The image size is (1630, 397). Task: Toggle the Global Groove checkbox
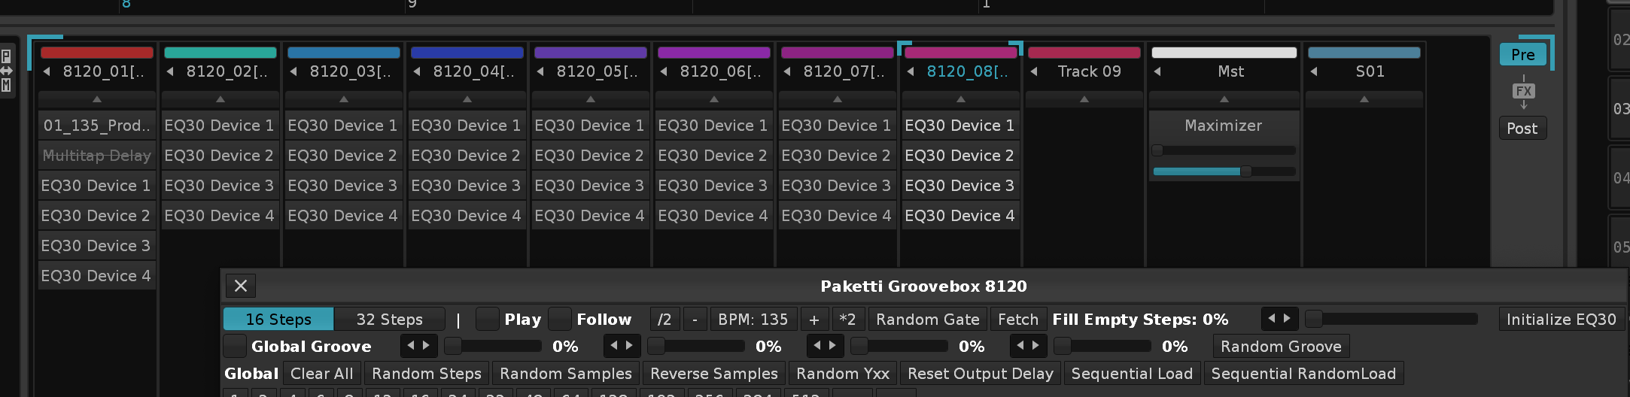pyautogui.click(x=235, y=347)
